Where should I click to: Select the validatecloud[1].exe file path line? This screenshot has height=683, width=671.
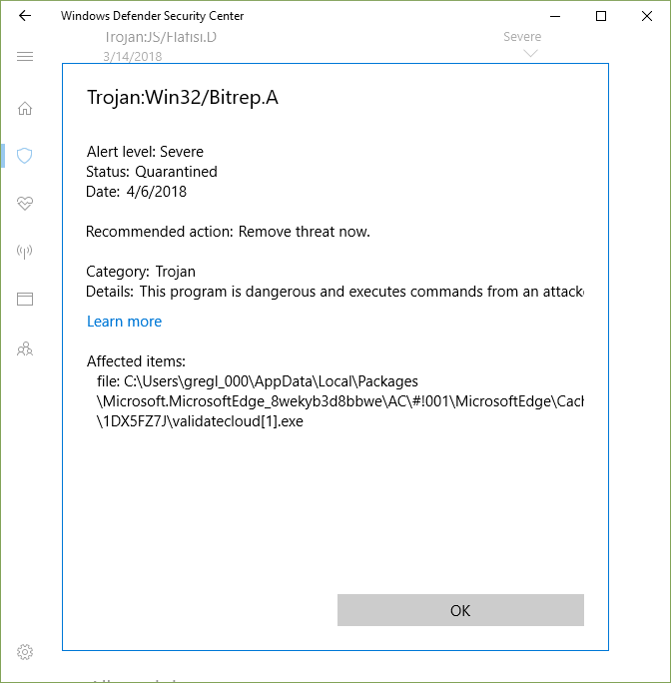[200, 421]
